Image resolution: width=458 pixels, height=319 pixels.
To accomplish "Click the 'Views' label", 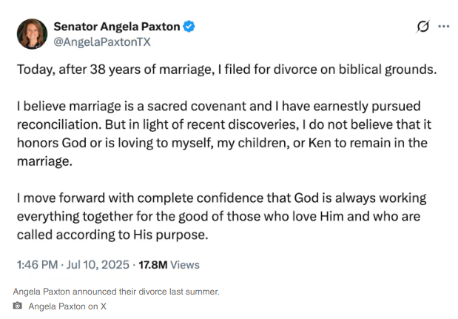I will 185,264.
